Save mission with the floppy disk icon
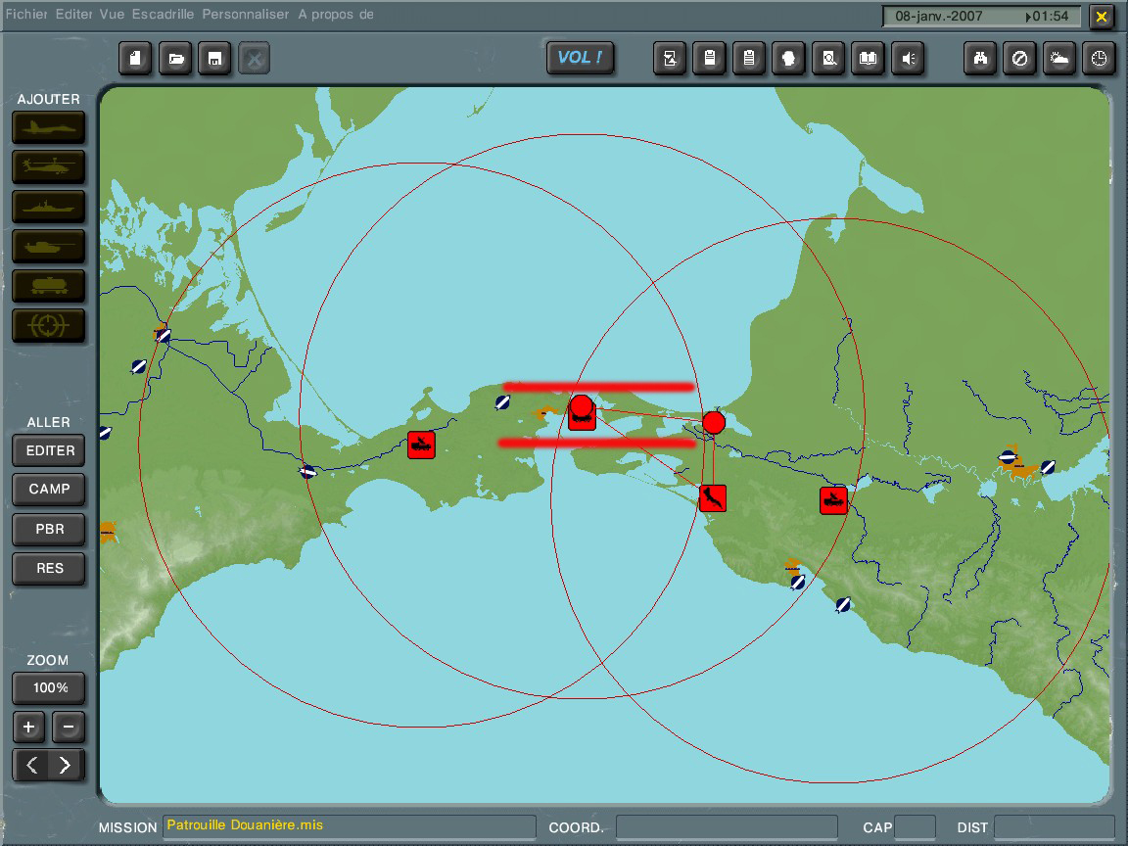 214,59
